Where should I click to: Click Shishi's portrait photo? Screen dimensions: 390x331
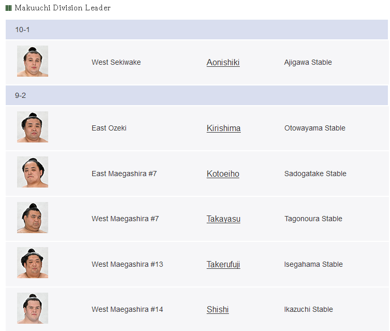pos(33,308)
